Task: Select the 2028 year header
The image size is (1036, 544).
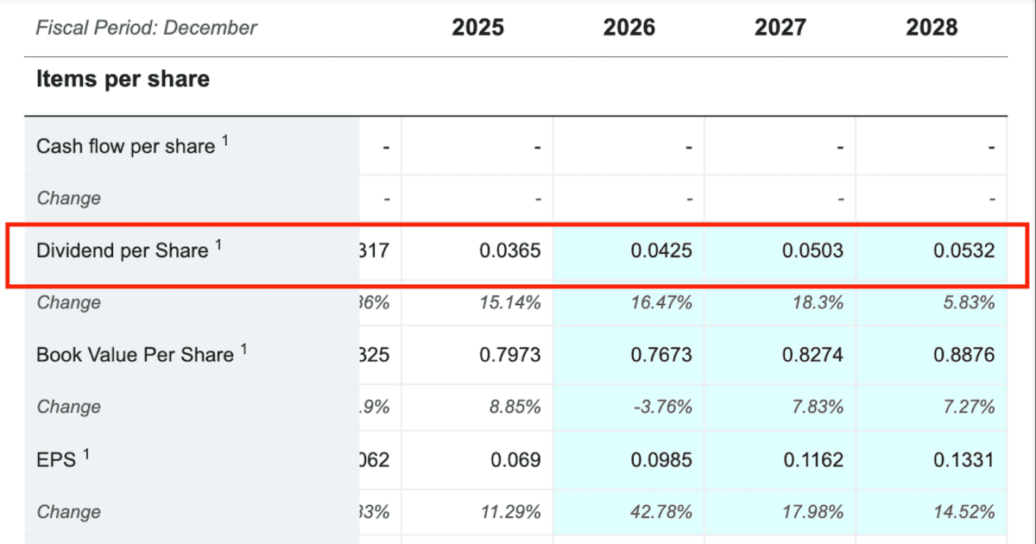Action: pos(932,28)
